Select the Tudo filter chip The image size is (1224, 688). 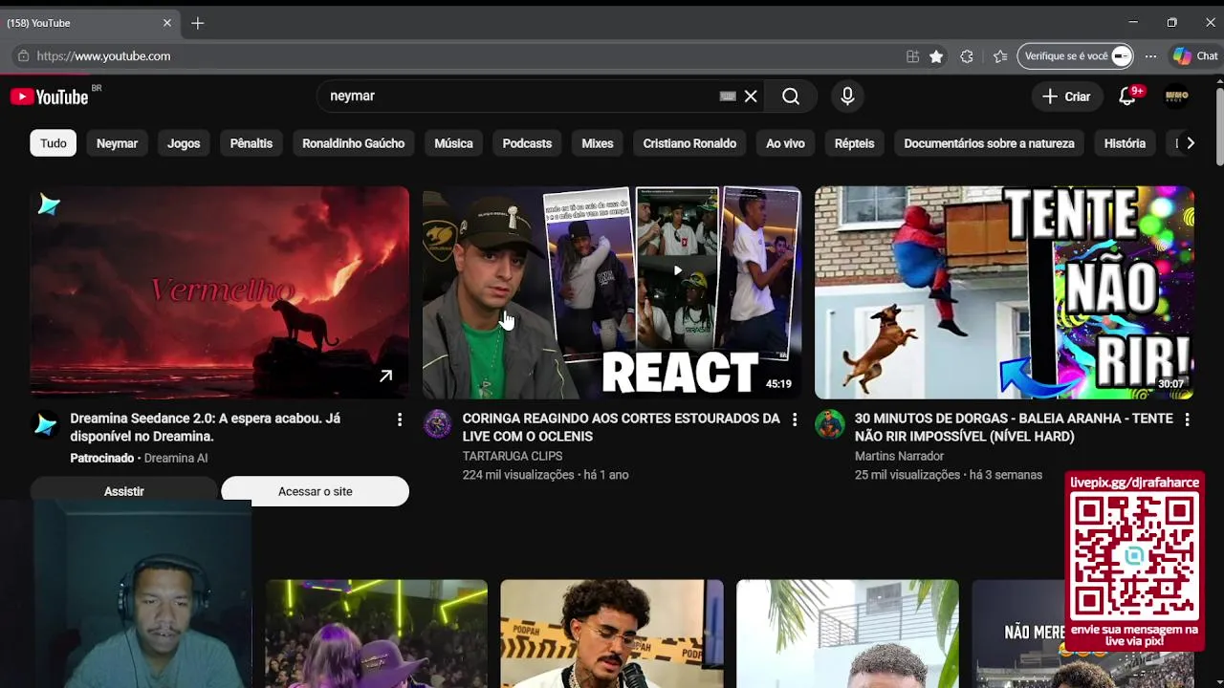pyautogui.click(x=54, y=143)
